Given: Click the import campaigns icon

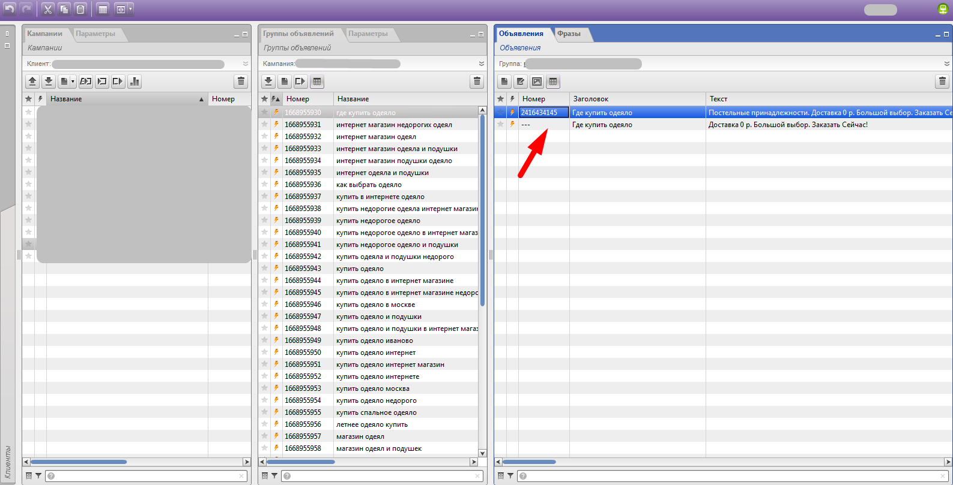Looking at the screenshot, I should [x=102, y=82].
